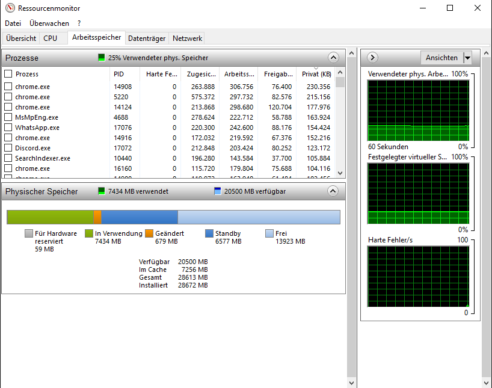Image resolution: width=492 pixels, height=388 pixels.
Task: Select the Discord.exe process name
Action: 33,148
